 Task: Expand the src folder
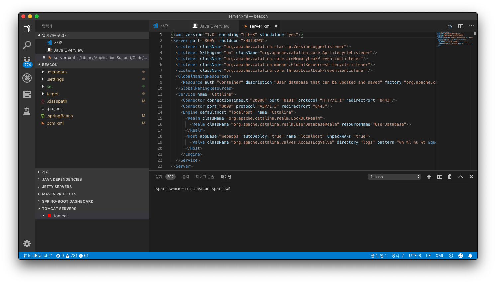click(43, 86)
